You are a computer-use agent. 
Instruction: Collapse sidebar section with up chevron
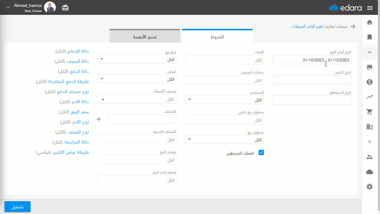click(370, 52)
